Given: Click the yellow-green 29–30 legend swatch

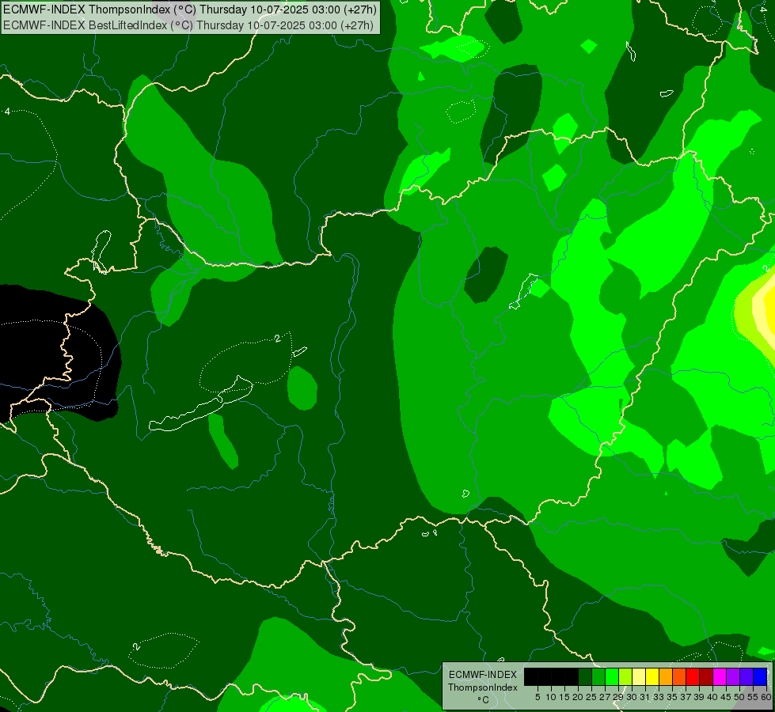Looking at the screenshot, I should pos(625,676).
